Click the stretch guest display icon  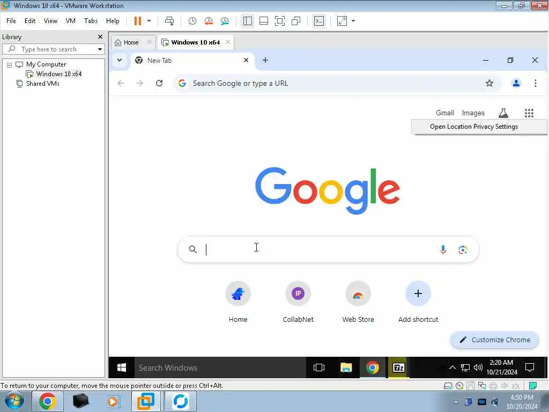(x=342, y=21)
